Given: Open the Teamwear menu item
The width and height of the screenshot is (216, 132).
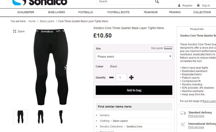Looking at the screenshot, I should coord(151,12).
